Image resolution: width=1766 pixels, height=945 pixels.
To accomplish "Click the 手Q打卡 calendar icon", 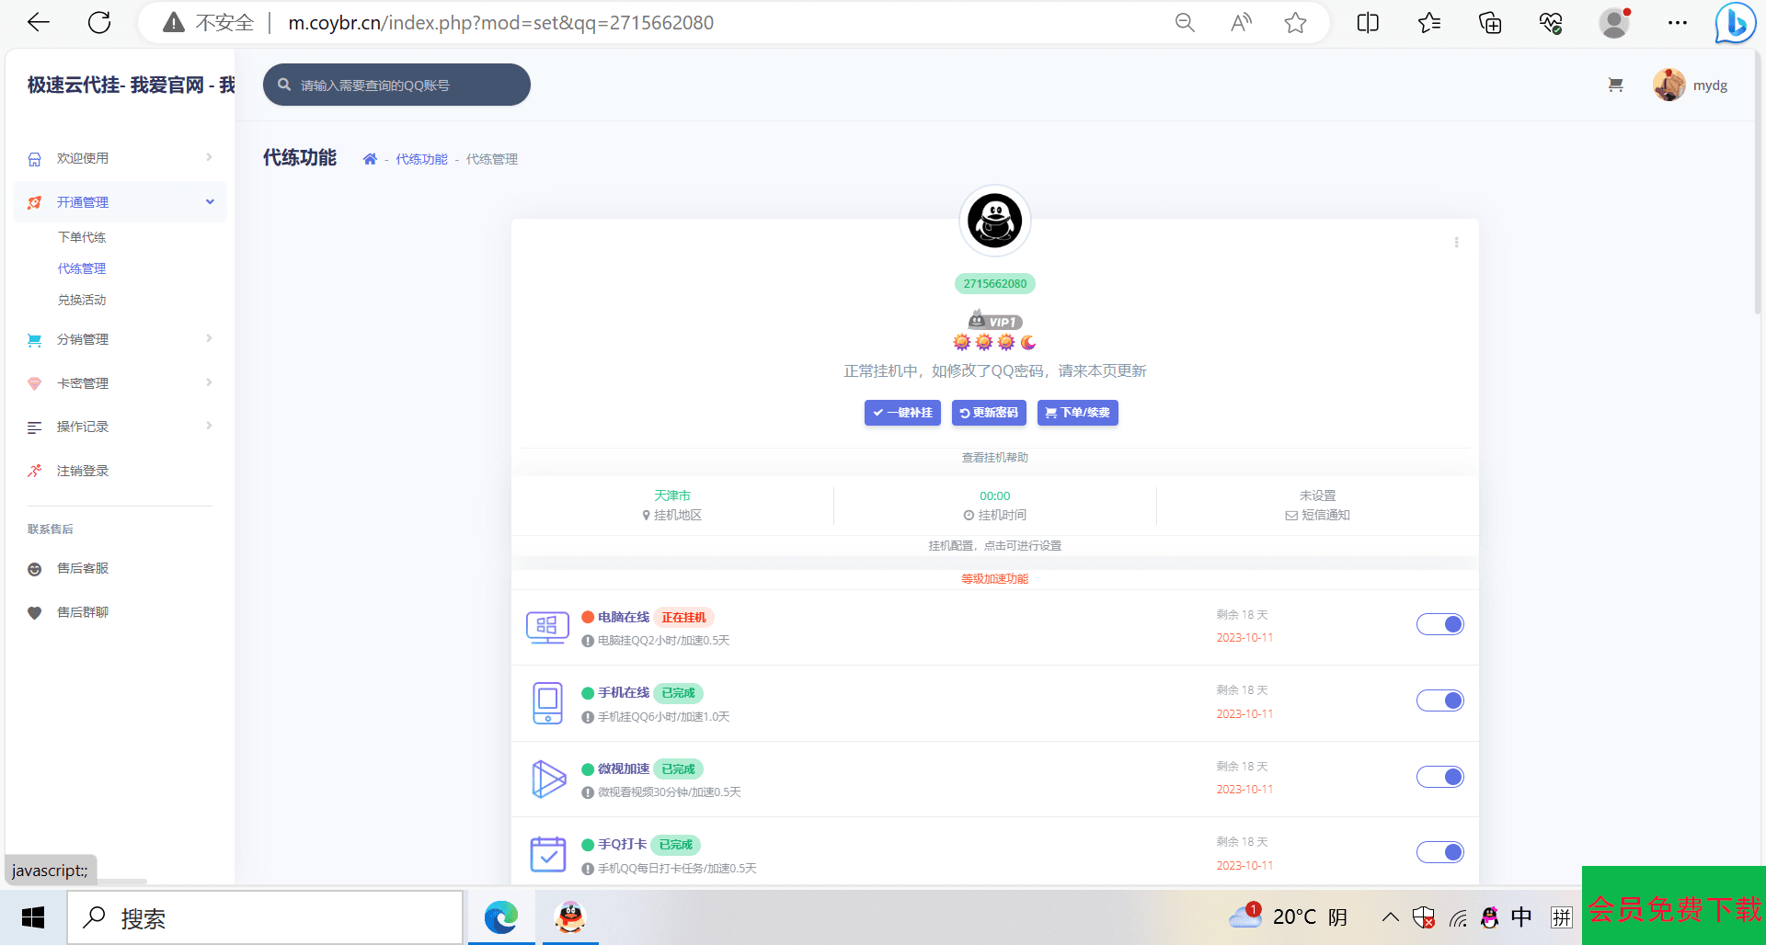I will coord(548,855).
